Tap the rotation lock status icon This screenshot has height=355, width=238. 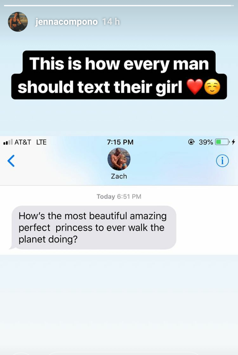coord(191,142)
